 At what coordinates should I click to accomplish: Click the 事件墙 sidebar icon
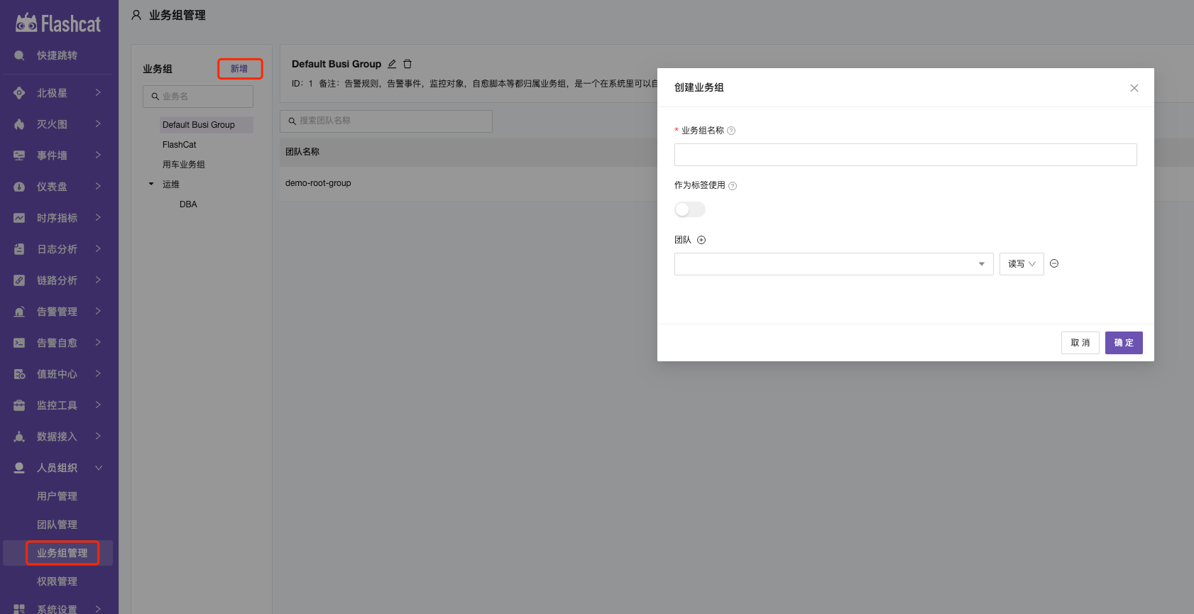click(19, 155)
